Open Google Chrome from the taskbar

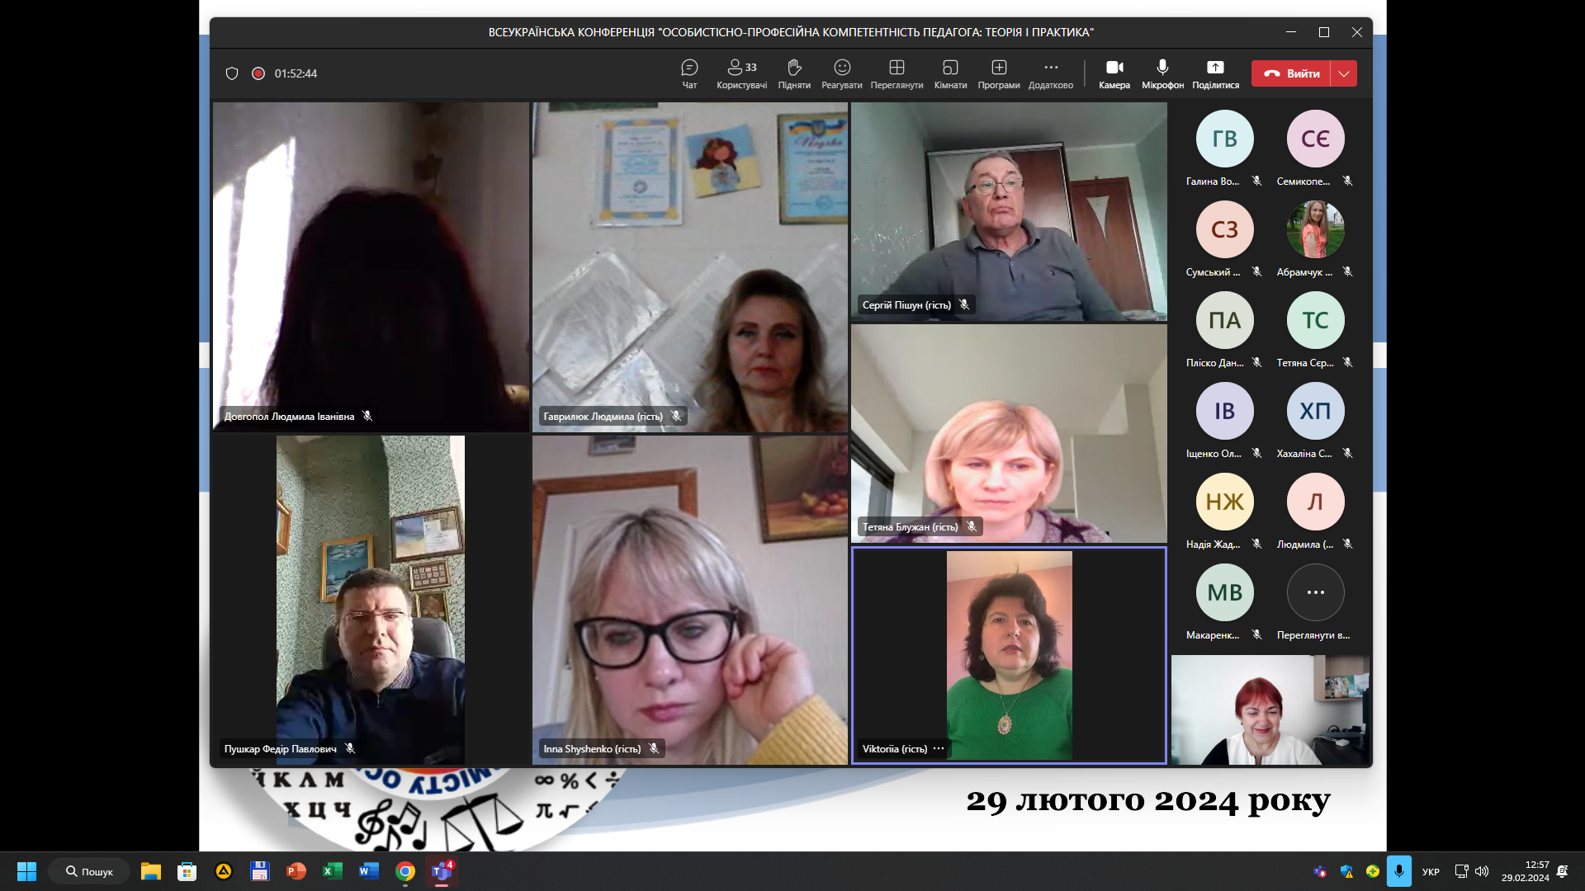point(405,871)
